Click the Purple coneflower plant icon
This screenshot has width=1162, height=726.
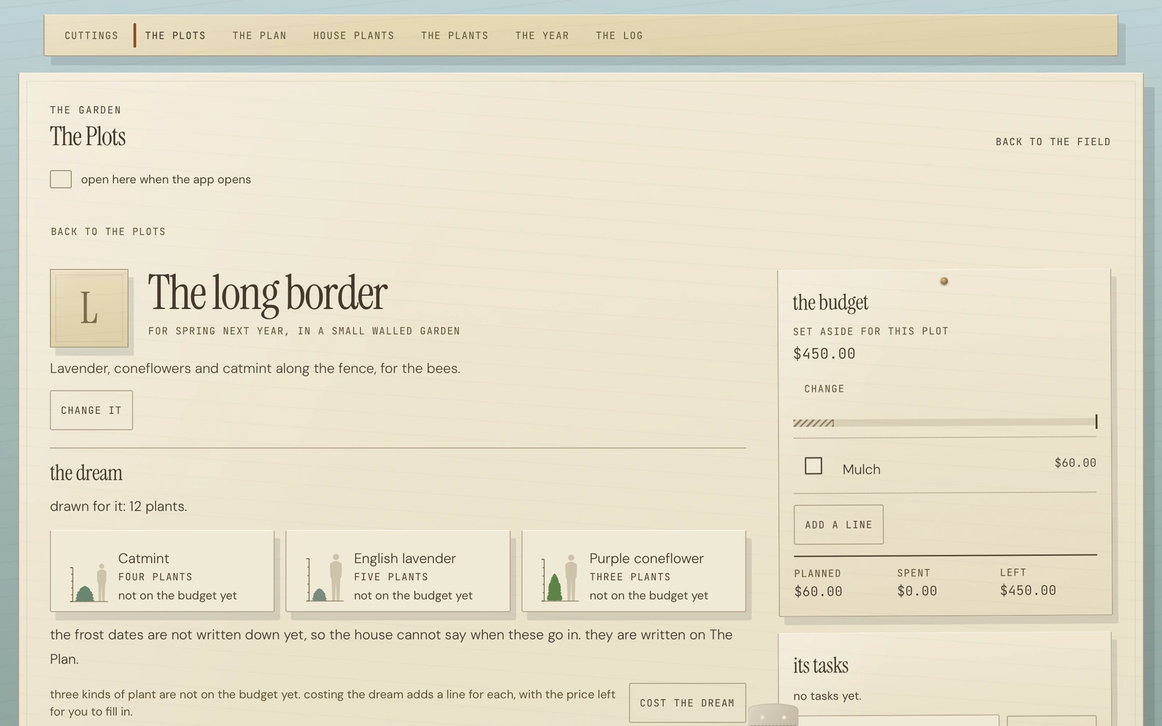point(560,578)
